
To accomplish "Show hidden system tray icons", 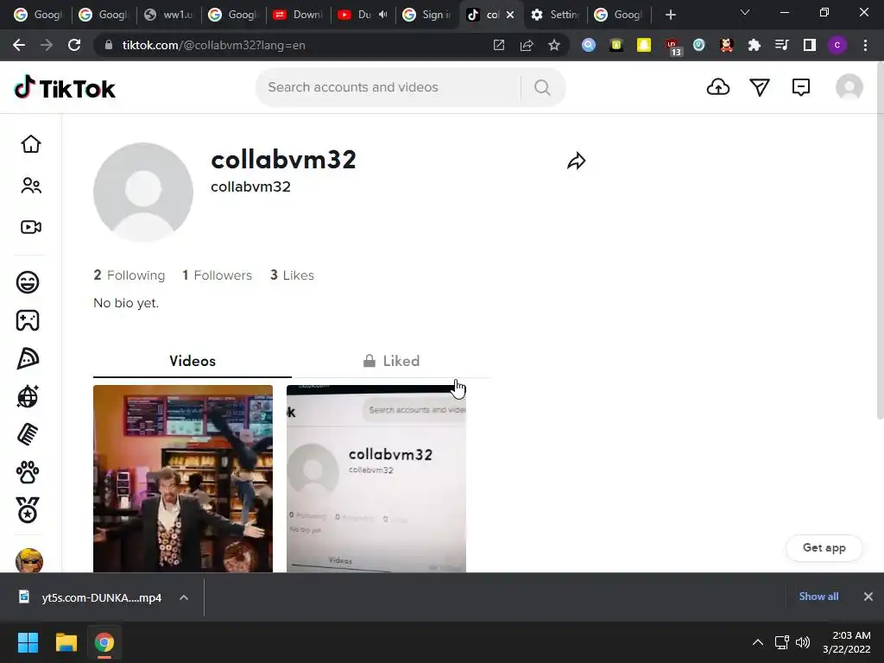I will coord(758,642).
